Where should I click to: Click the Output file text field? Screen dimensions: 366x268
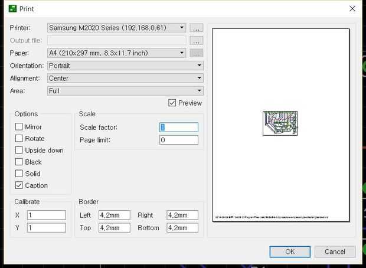[116, 40]
